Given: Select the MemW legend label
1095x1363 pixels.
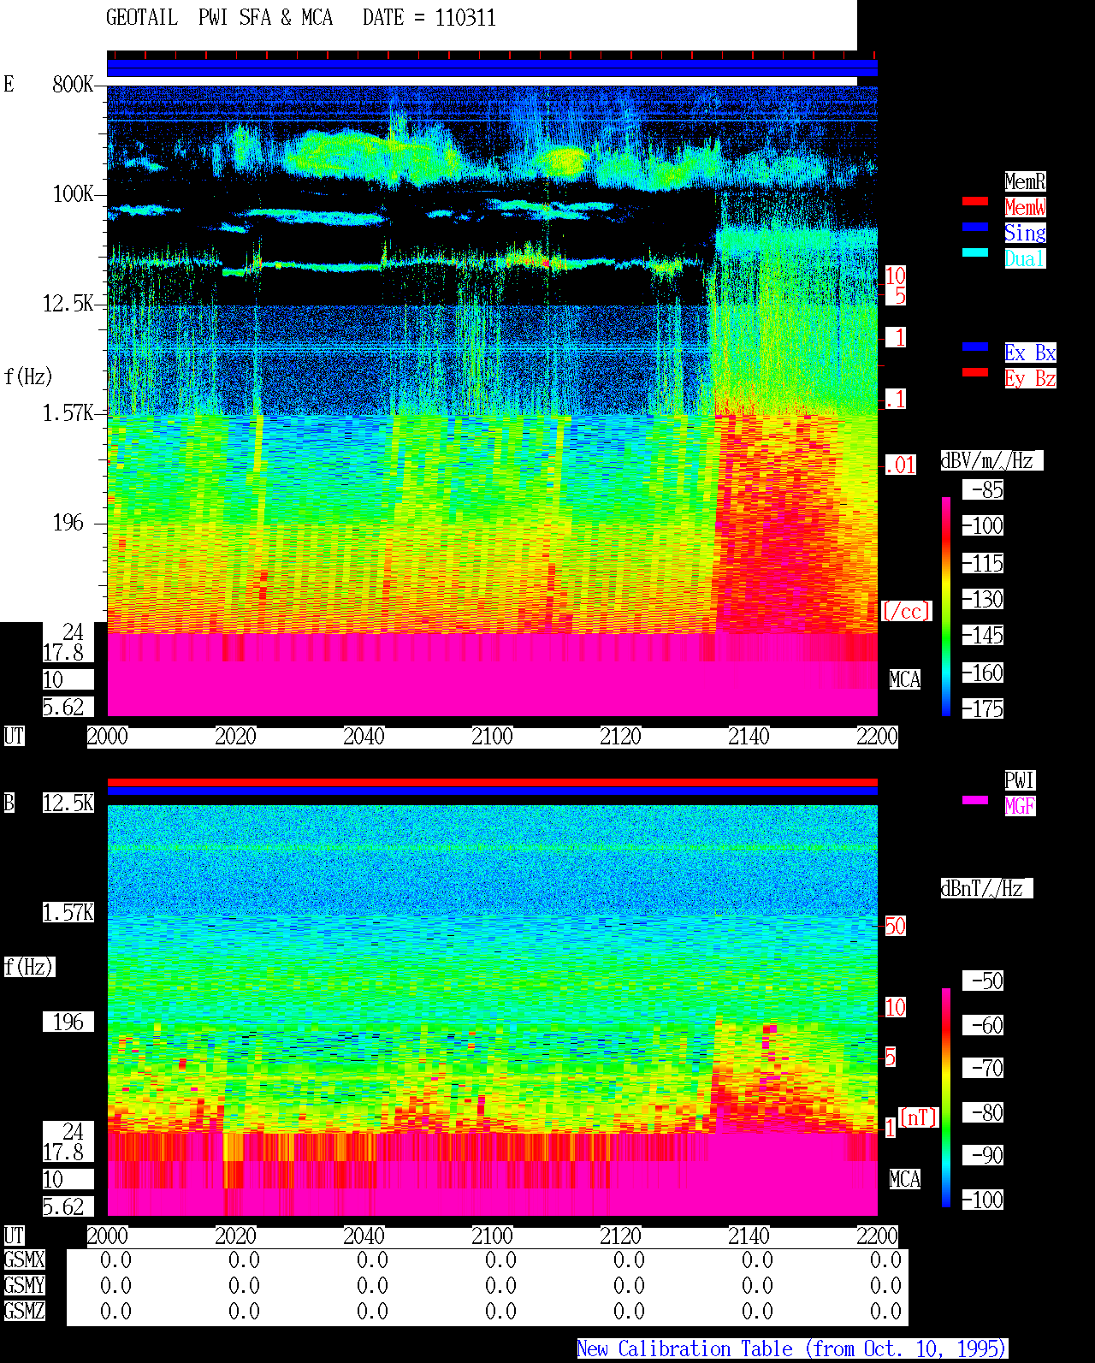Looking at the screenshot, I should click(x=1025, y=207).
